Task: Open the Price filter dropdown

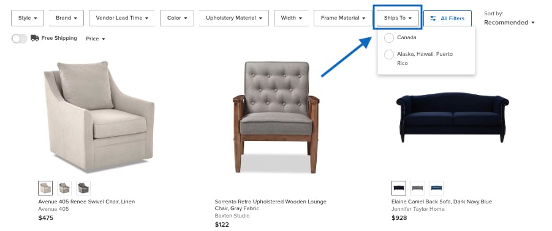Action: [x=96, y=39]
